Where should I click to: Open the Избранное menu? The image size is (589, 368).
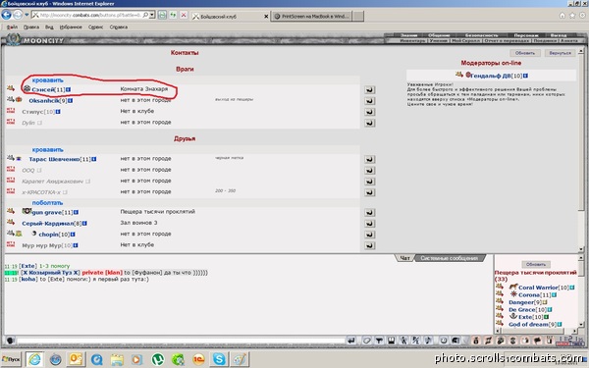[71, 27]
